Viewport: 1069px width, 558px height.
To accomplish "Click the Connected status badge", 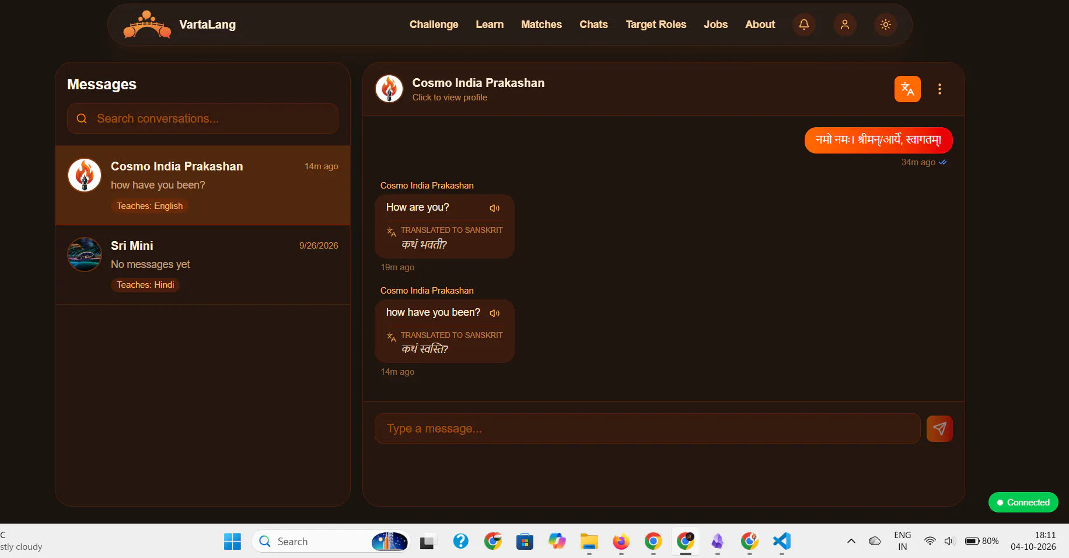I will [1023, 503].
